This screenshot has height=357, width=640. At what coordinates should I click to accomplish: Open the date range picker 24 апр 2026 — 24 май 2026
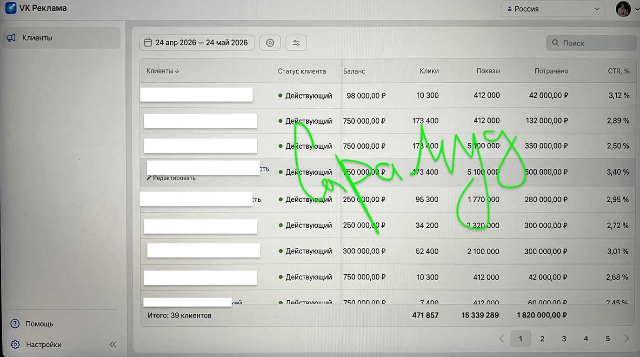(197, 43)
